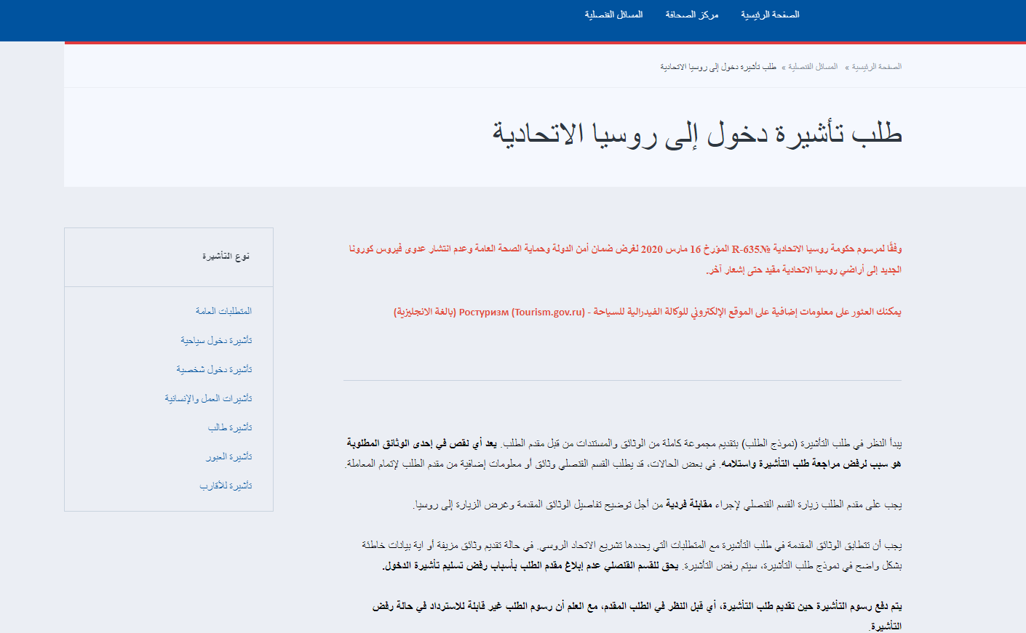This screenshot has width=1026, height=633.
Task: Select تأشيرة للأقارب in the sidebar
Action: click(226, 485)
